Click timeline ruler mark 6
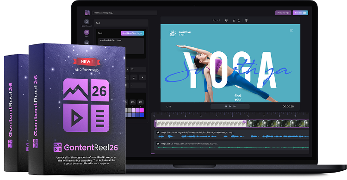Screen dimensions: 347x180 pos(248,116)
